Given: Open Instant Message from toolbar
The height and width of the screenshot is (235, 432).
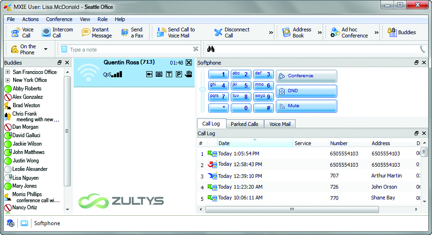Looking at the screenshot, I should (97, 32).
